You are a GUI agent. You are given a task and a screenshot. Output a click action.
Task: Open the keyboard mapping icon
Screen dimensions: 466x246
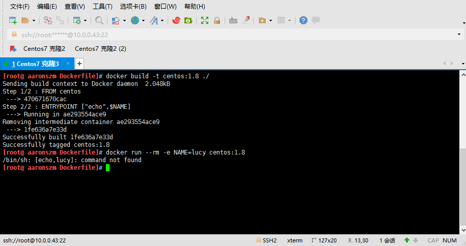coord(233,20)
